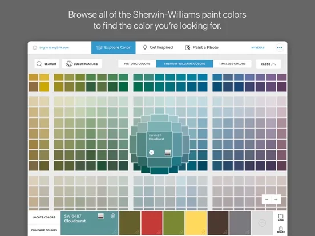Switch to Get Inspired tab
This screenshot has height=236, width=315.
157,47
